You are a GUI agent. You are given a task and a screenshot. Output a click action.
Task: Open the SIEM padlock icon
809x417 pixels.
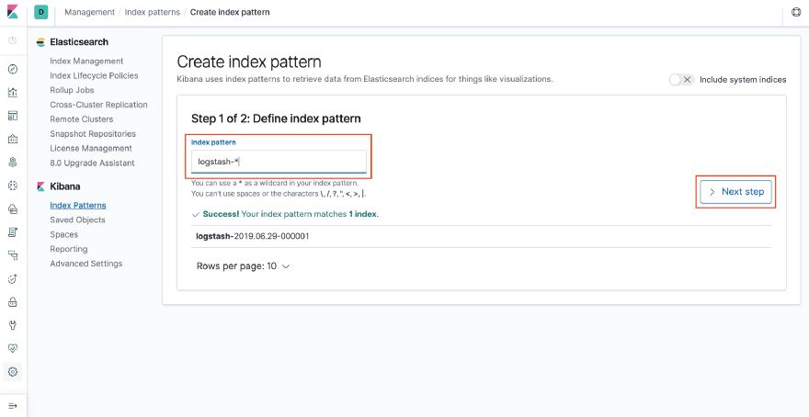click(13, 301)
